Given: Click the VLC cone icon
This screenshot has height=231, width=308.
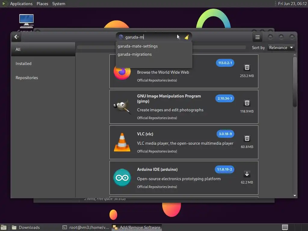Looking at the screenshot, I should pos(122,142).
